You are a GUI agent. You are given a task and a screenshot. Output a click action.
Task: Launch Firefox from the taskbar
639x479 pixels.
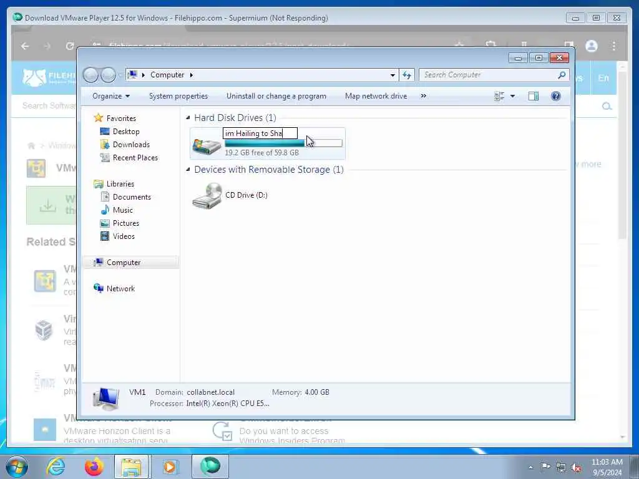(x=94, y=467)
